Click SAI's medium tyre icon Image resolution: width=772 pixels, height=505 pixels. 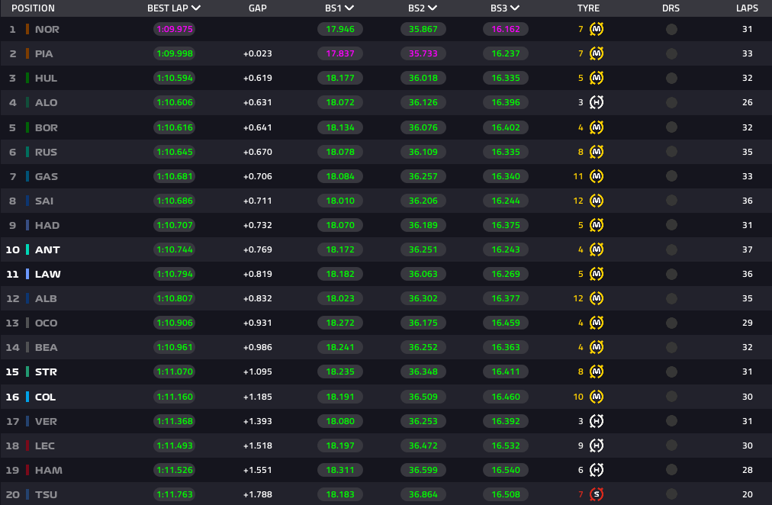[597, 201]
